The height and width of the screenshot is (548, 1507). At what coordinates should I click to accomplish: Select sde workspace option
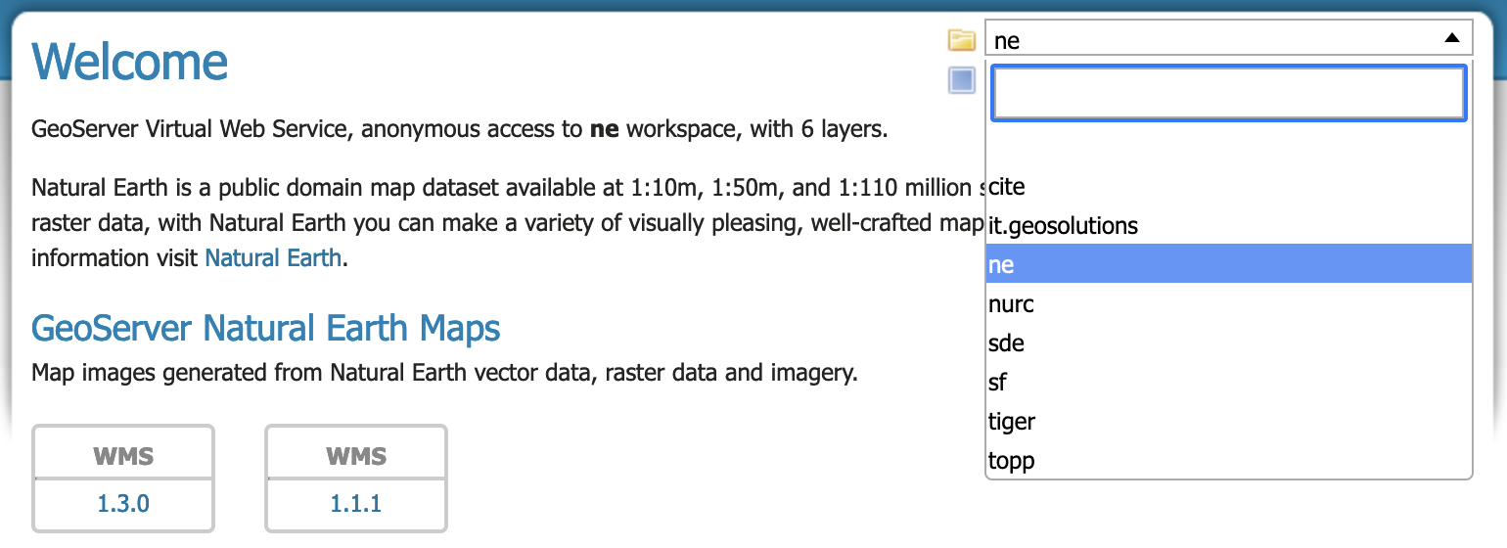coord(1229,343)
